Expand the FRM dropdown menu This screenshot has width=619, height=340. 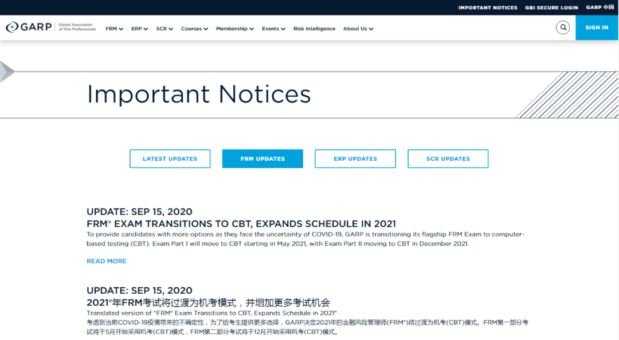pos(114,29)
